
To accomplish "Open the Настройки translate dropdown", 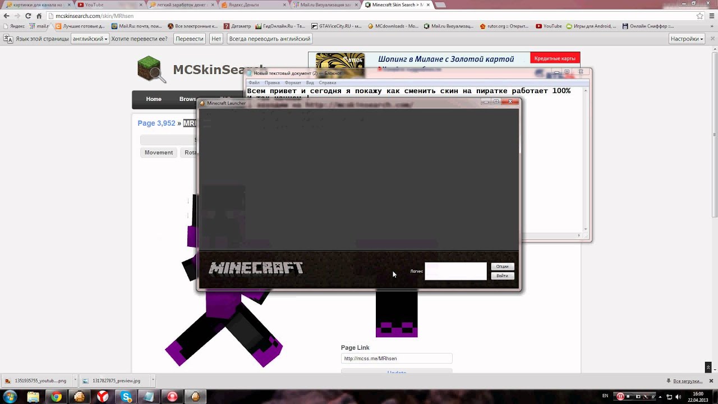I will 687,39.
